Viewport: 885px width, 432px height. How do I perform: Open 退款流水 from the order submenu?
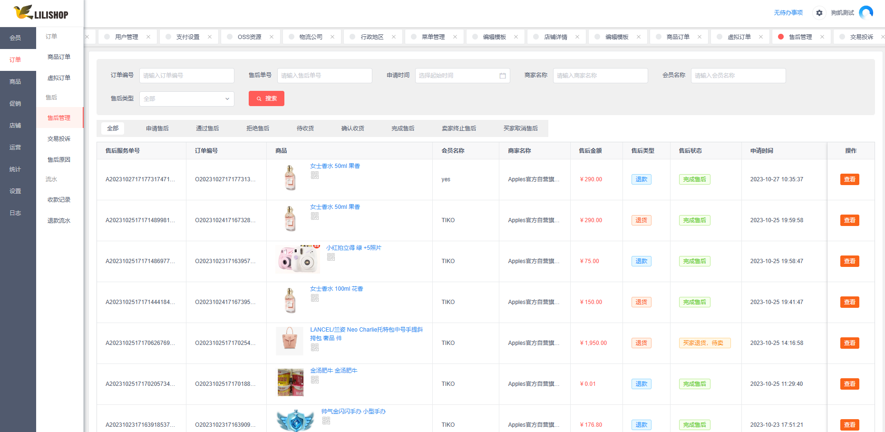pyautogui.click(x=58, y=220)
